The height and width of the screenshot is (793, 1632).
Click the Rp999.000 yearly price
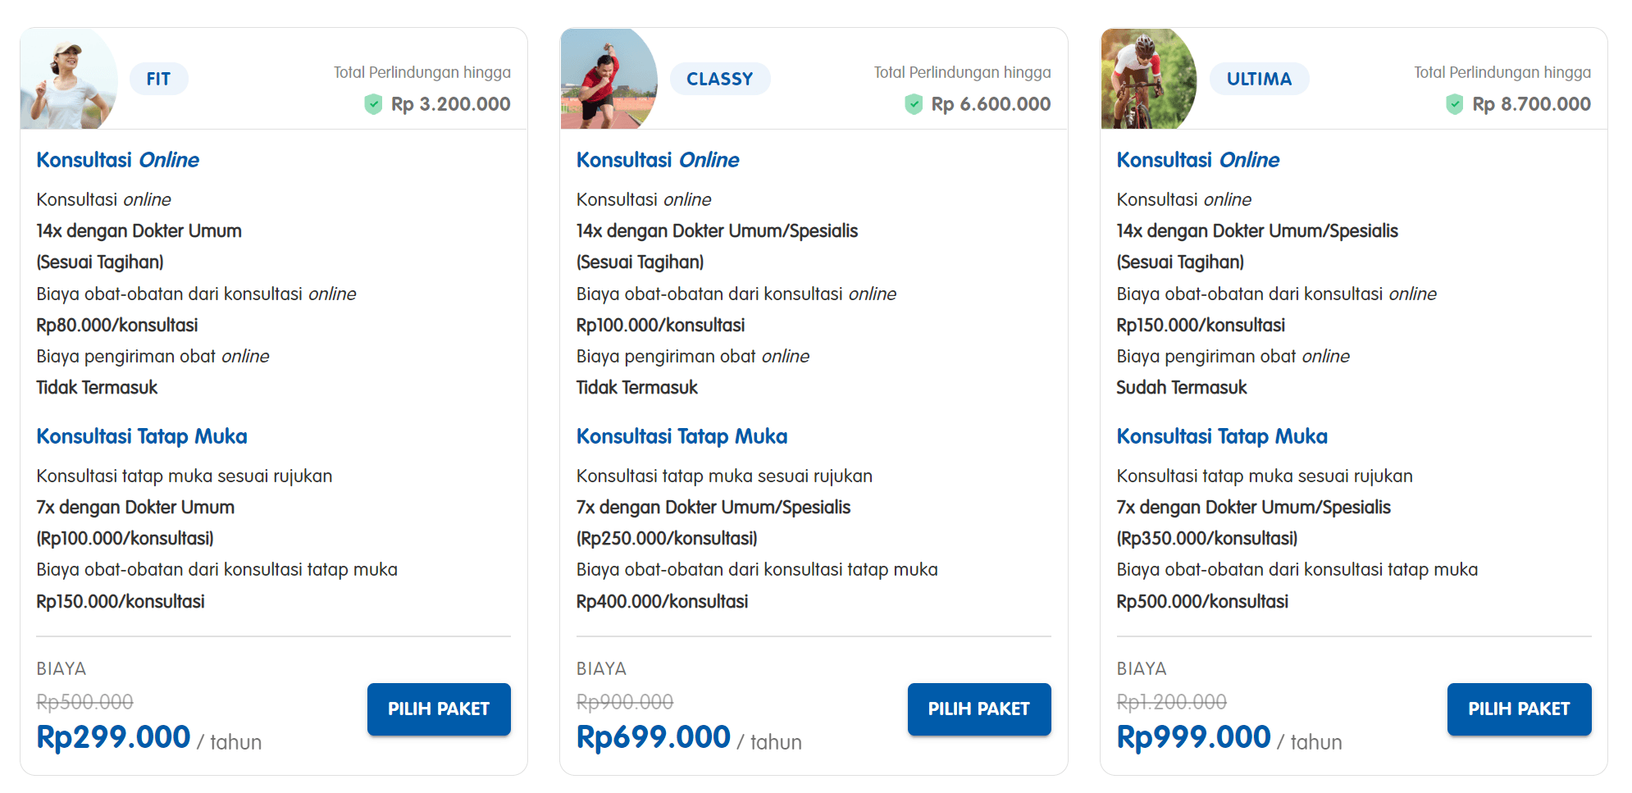pyautogui.click(x=1194, y=737)
